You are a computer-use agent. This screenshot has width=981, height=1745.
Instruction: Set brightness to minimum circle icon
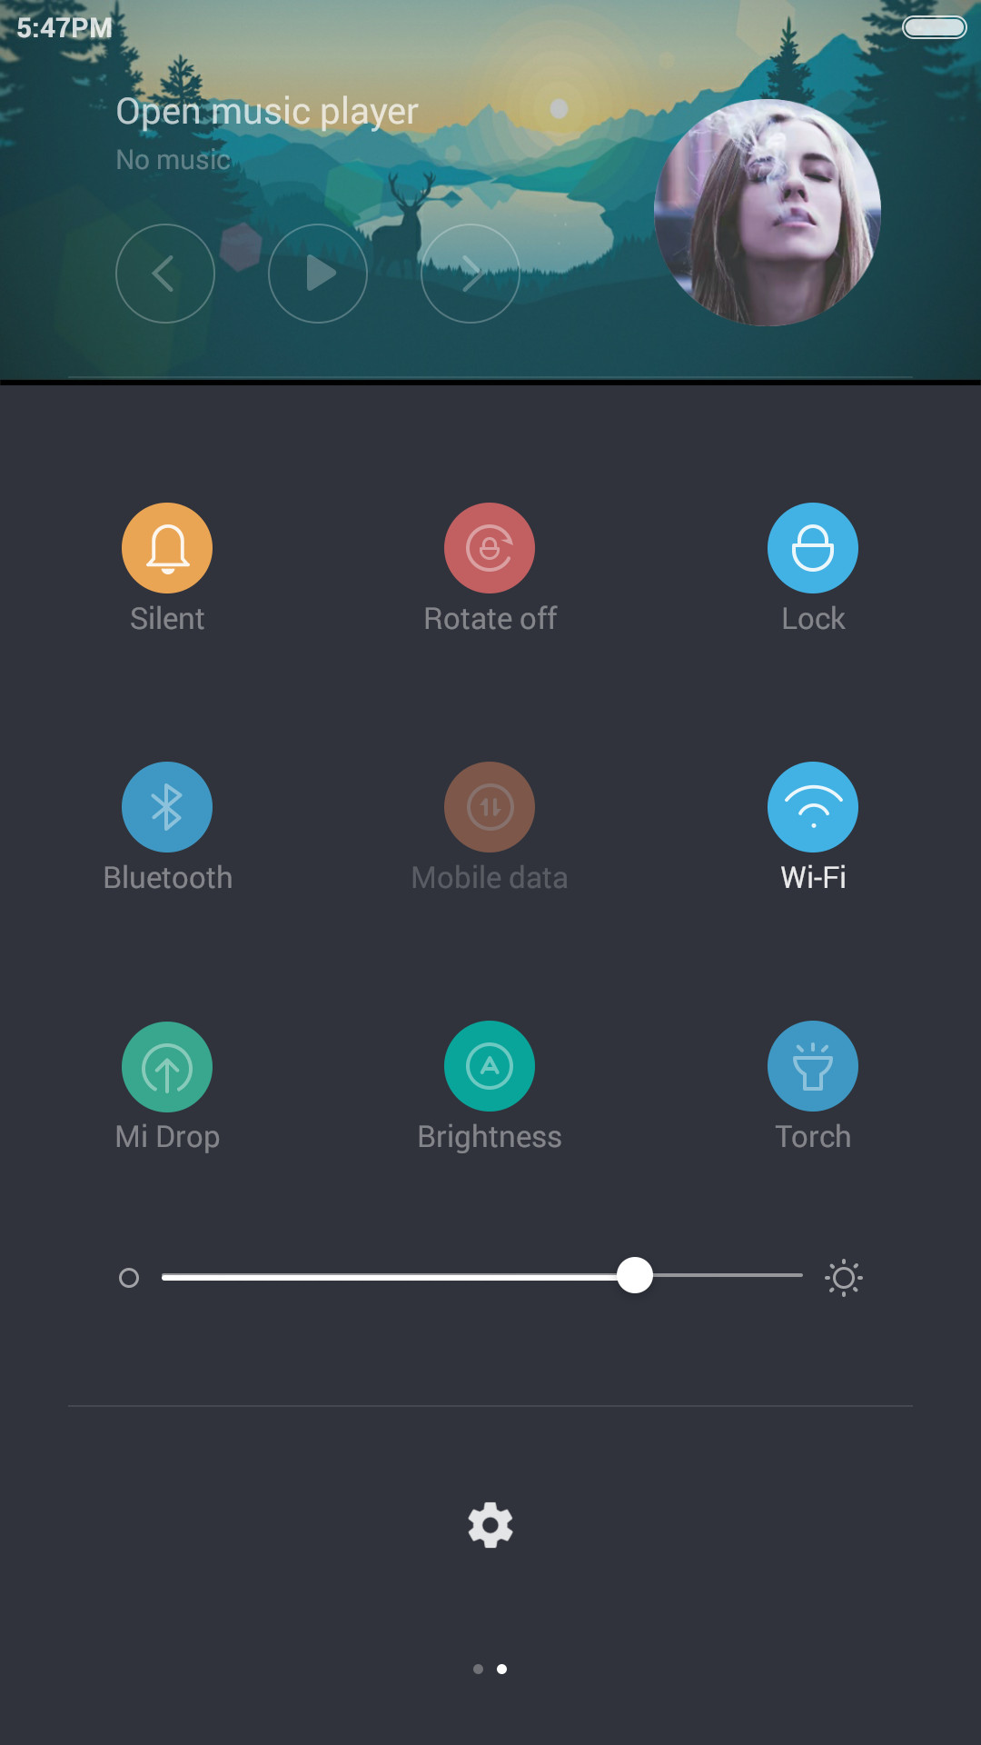point(129,1278)
